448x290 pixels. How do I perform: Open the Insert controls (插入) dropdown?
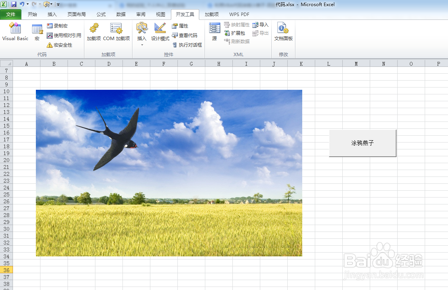point(142,34)
